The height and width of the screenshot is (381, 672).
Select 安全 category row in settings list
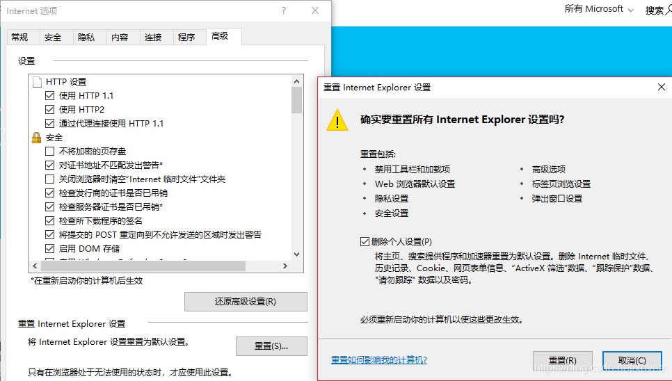(54, 138)
